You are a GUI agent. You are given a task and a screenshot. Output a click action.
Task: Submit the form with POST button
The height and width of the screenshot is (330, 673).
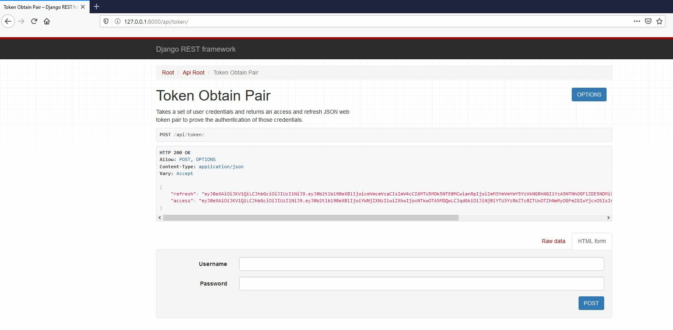(591, 303)
